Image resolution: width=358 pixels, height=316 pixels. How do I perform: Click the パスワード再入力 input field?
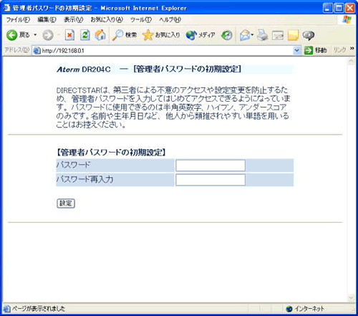tap(211, 180)
